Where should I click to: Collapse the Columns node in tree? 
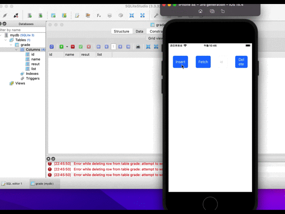pos(16,49)
